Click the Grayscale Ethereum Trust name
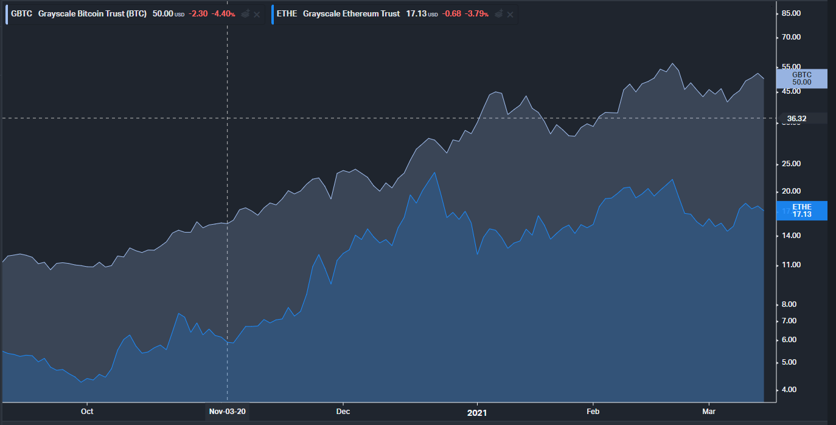The width and height of the screenshot is (836, 425). click(351, 14)
